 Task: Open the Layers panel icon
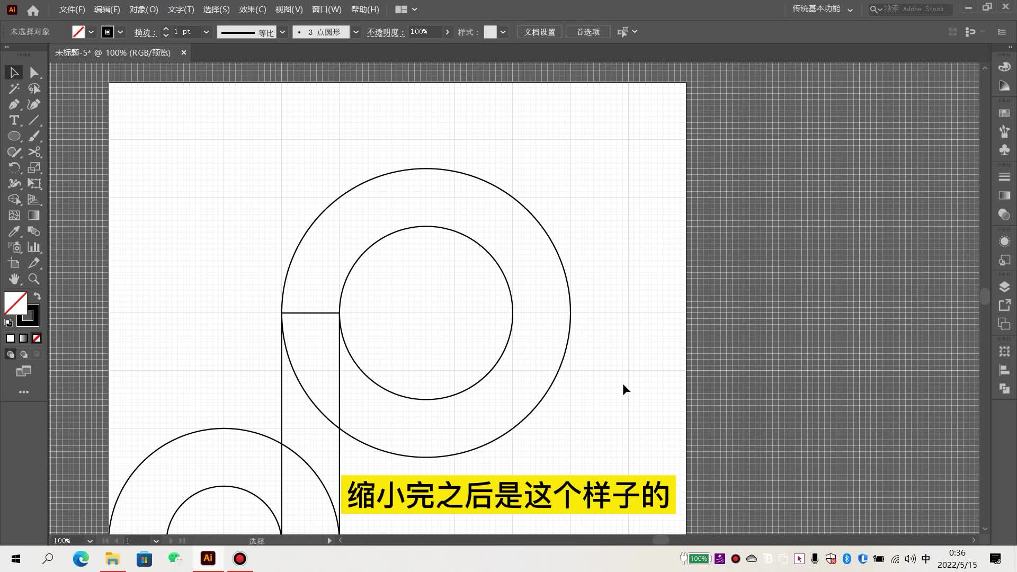coord(1004,287)
